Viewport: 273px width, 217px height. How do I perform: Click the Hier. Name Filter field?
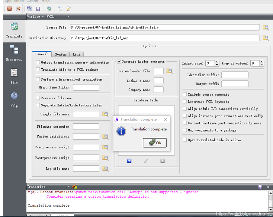point(86,87)
